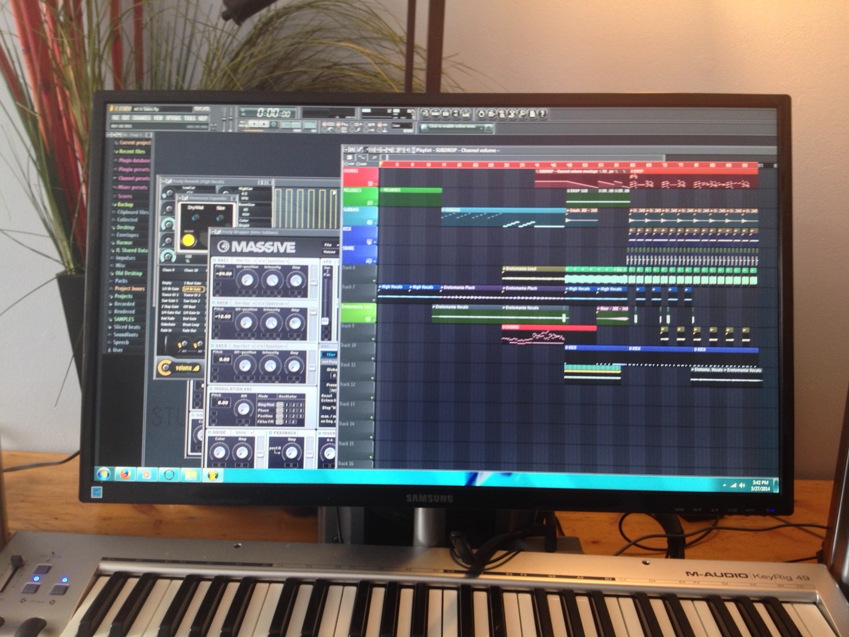Click 'Click to enable online news' panel
Screen dimensions: 849x637
pyautogui.click(x=456, y=127)
